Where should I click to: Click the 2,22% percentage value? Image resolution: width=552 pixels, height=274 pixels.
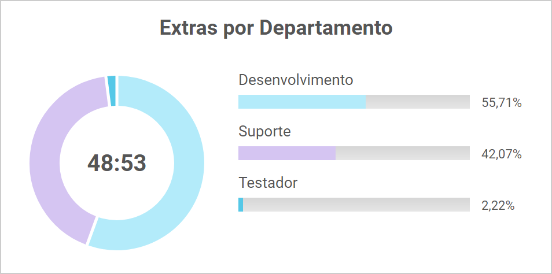pos(498,206)
